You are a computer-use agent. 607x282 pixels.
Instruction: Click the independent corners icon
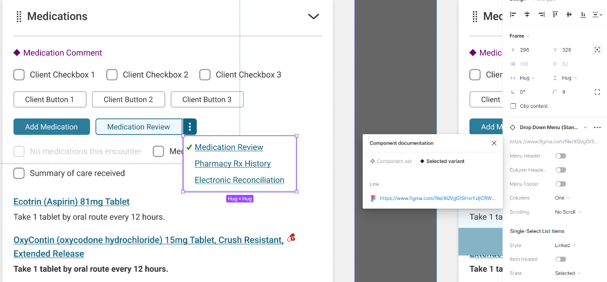point(597,92)
